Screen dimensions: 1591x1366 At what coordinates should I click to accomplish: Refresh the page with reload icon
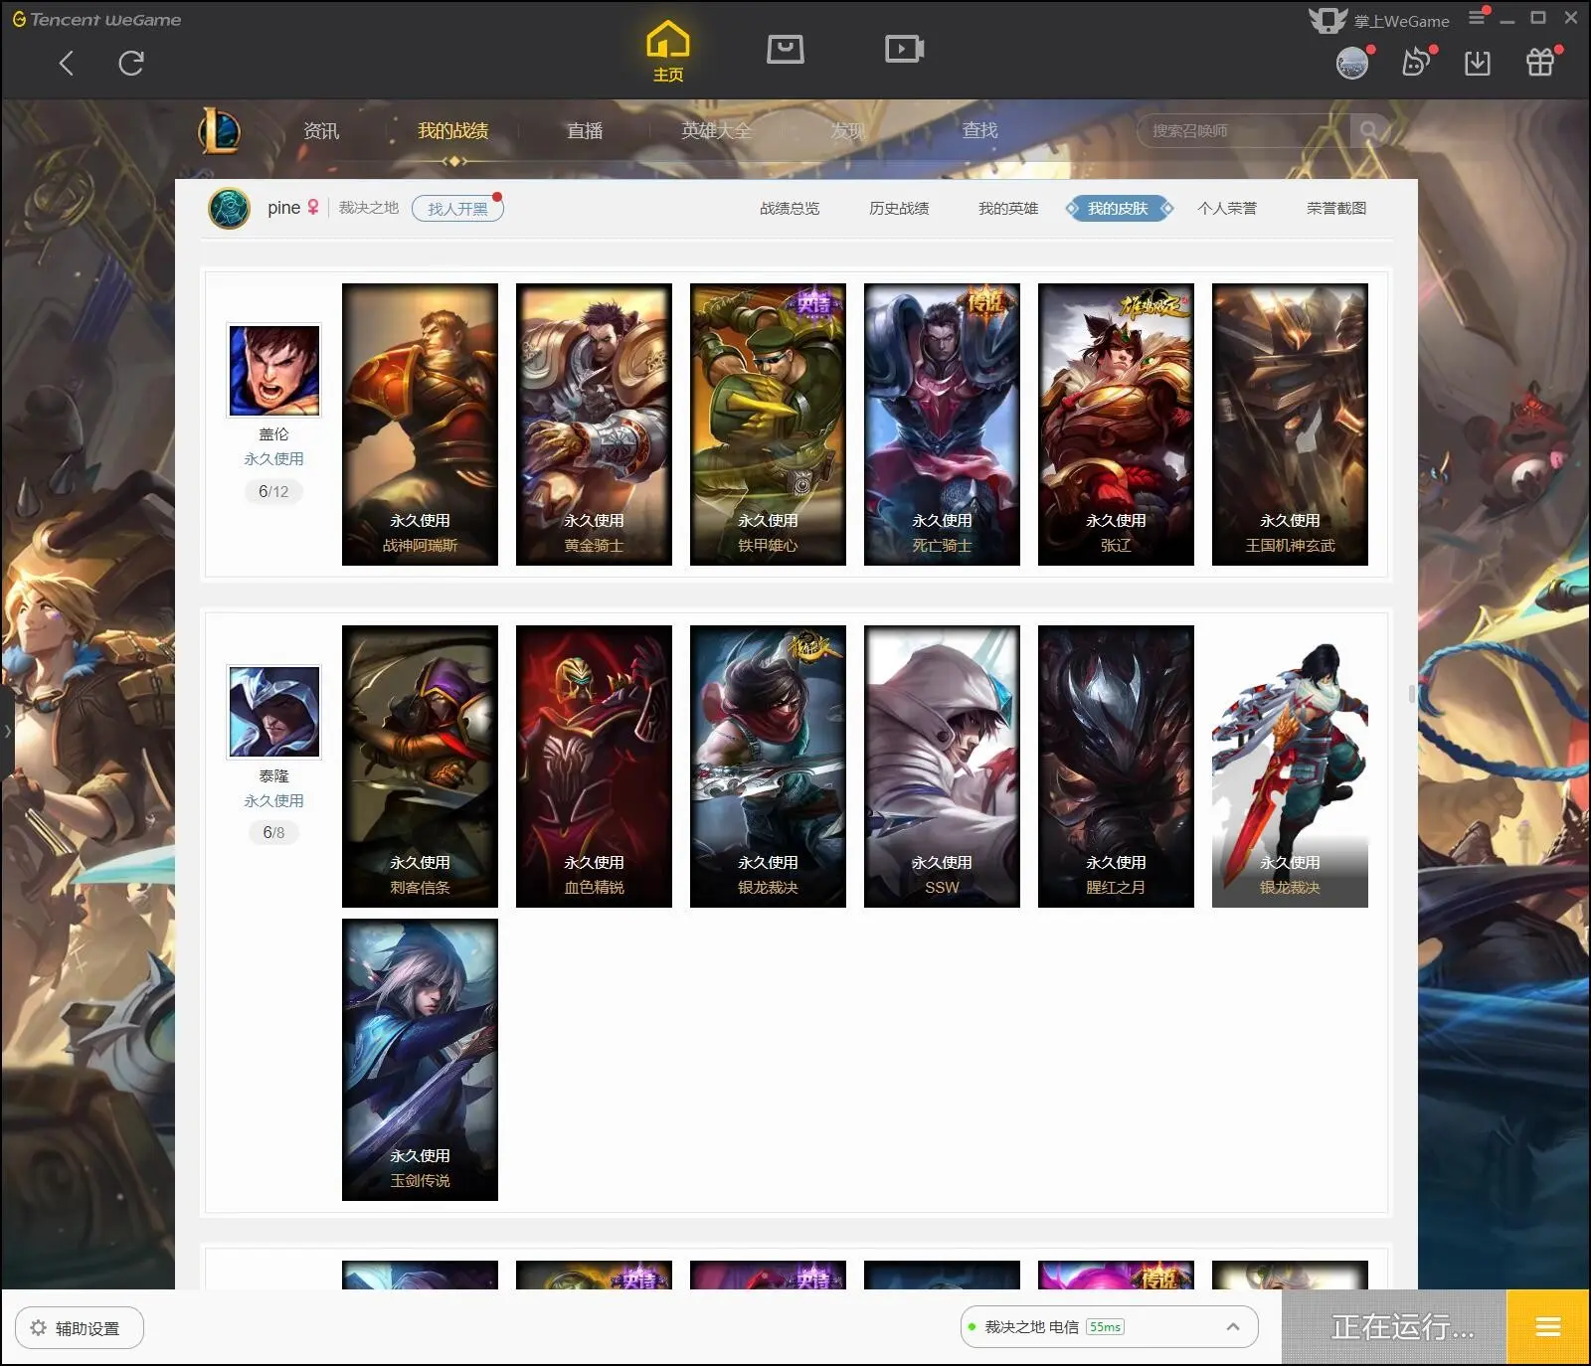pos(131,64)
